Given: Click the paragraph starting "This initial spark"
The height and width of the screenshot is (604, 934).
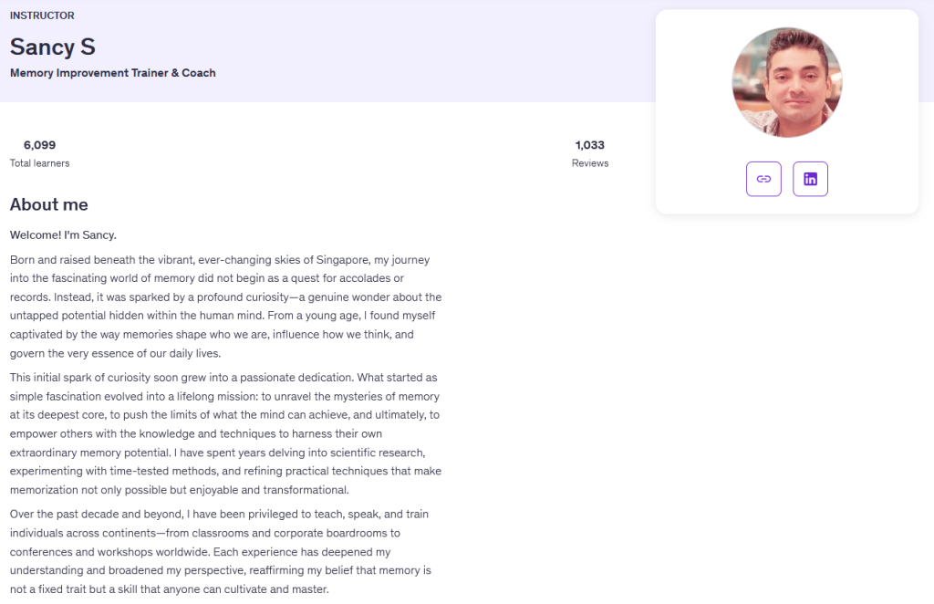Looking at the screenshot, I should [x=225, y=433].
